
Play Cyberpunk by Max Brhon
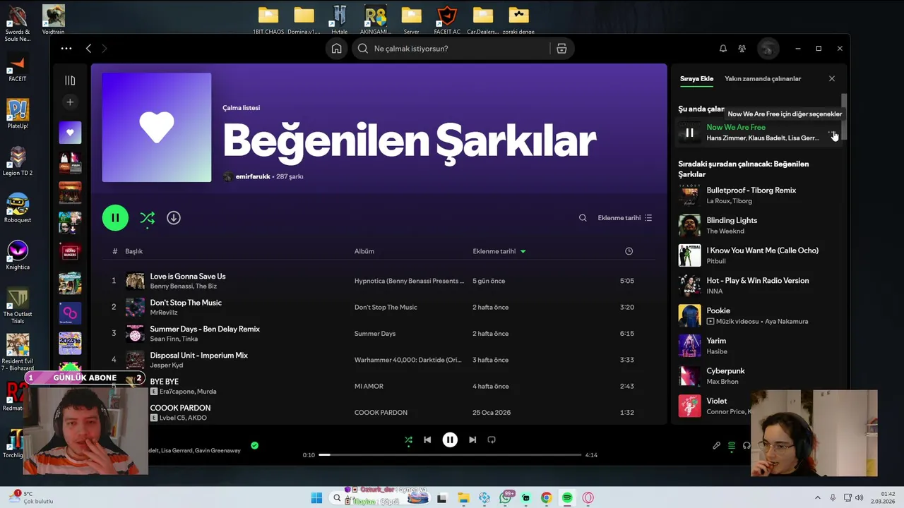[759, 376]
